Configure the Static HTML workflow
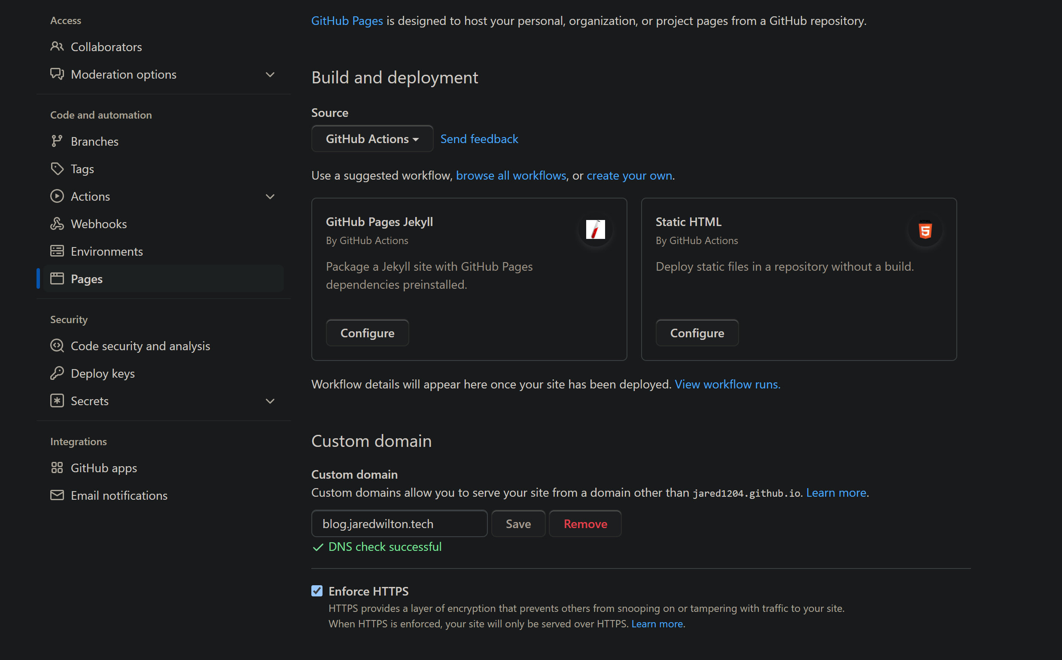 (x=697, y=333)
